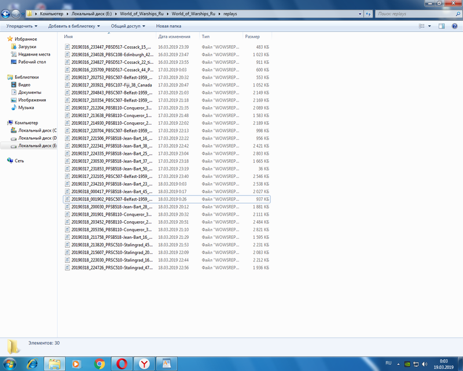Open Сеть in the navigation pane
Screen dimensions: 463x371
click(x=16, y=161)
